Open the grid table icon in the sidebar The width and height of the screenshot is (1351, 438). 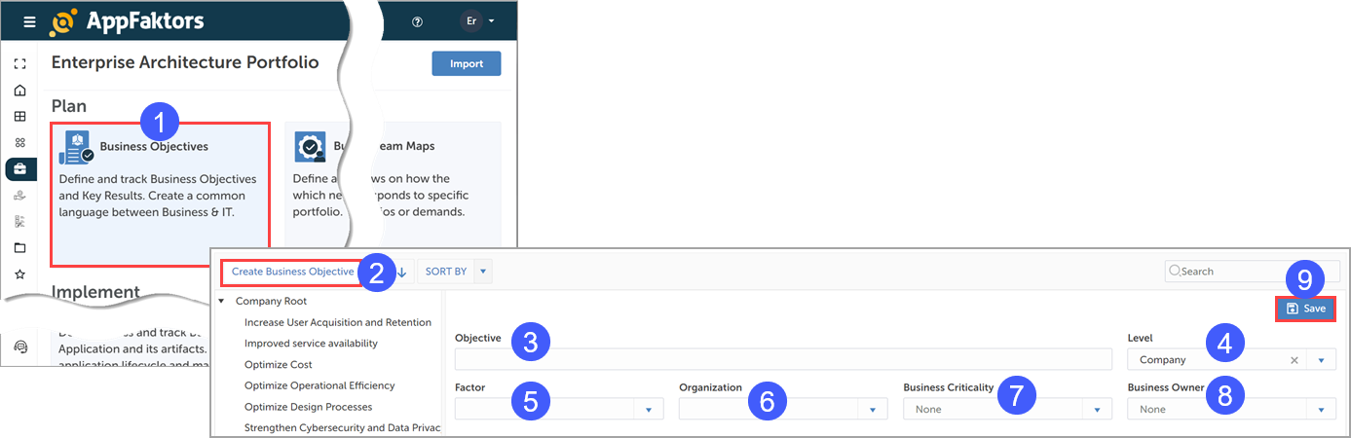pos(19,117)
